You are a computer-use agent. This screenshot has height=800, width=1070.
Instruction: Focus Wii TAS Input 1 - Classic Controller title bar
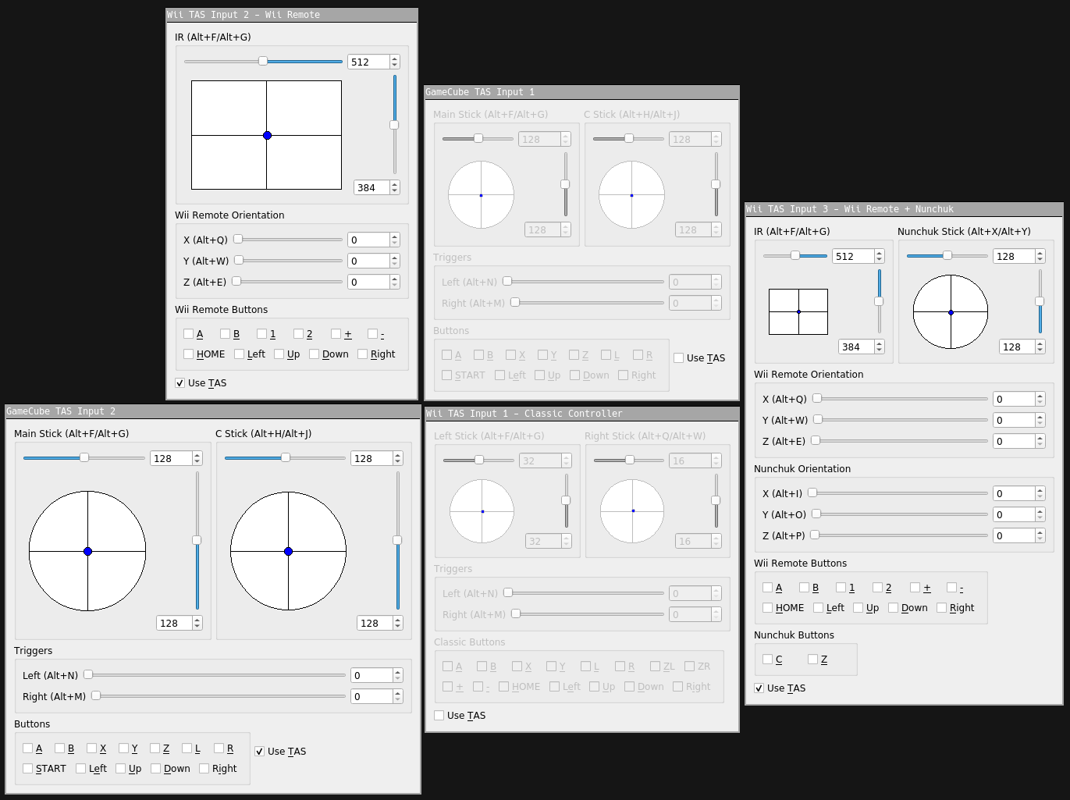[x=582, y=414]
